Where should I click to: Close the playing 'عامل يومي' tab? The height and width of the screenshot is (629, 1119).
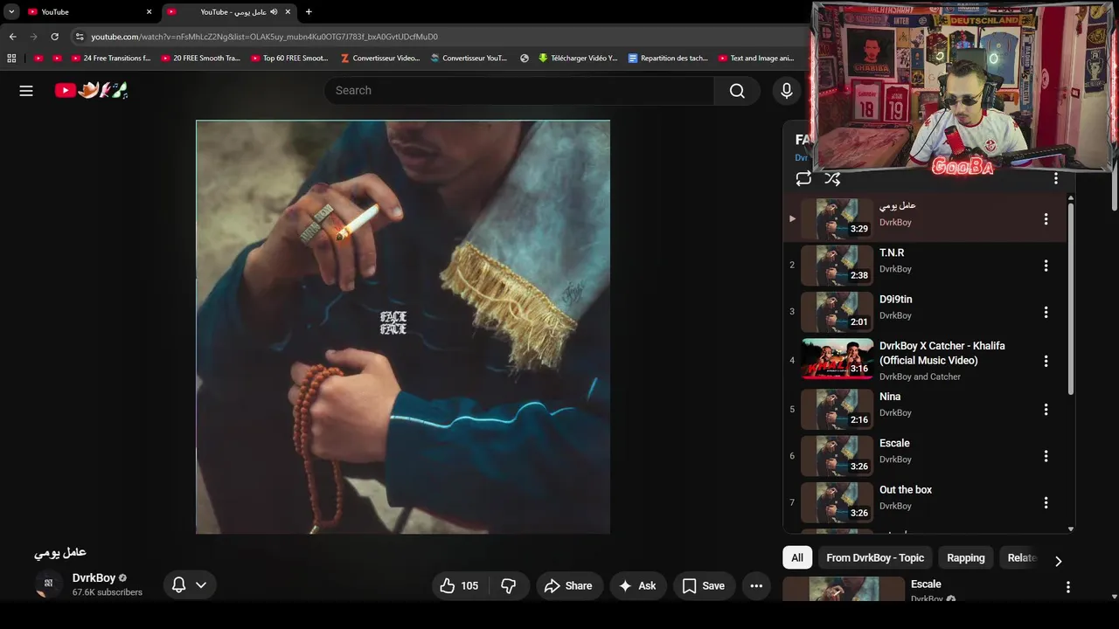pos(288,12)
